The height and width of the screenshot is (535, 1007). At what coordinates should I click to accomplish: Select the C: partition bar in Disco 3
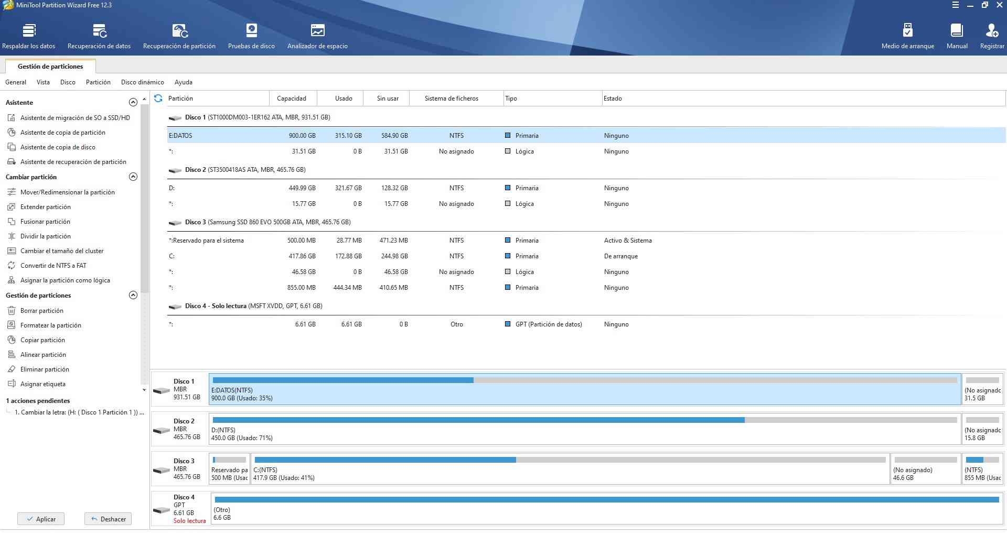(570, 469)
